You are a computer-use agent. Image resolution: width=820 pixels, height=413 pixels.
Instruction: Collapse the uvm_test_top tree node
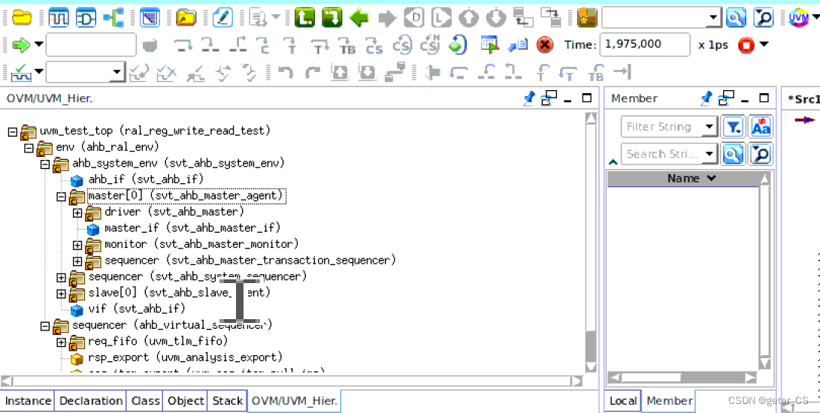point(13,133)
